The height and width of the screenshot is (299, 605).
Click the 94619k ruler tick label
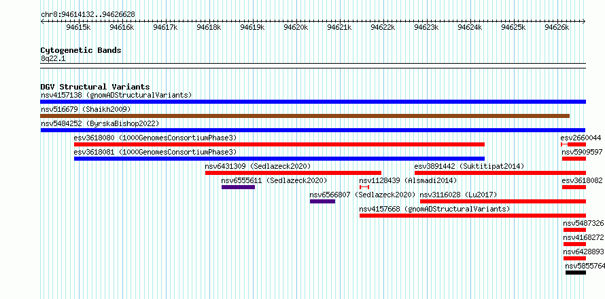pyautogui.click(x=253, y=27)
